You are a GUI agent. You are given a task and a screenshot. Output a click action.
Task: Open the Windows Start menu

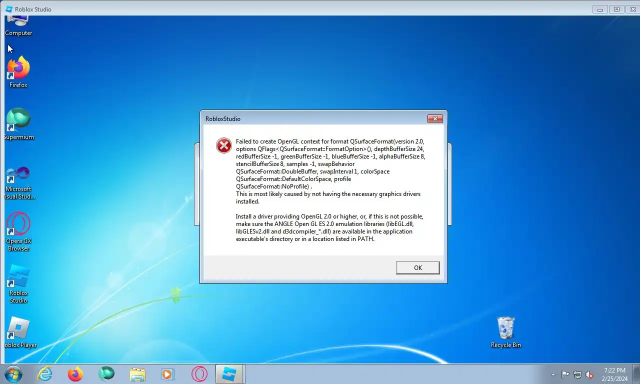click(x=12, y=374)
